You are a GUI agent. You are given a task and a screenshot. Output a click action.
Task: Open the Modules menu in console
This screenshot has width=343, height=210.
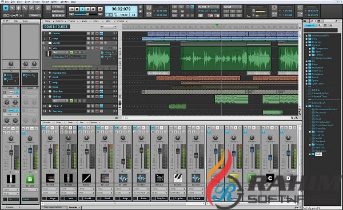click(x=47, y=123)
